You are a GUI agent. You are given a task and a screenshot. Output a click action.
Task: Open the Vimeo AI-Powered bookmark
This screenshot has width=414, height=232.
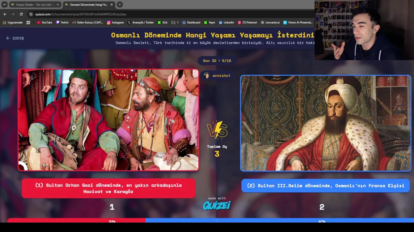(298, 23)
